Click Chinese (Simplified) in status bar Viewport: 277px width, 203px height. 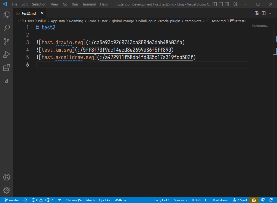pos(80,200)
